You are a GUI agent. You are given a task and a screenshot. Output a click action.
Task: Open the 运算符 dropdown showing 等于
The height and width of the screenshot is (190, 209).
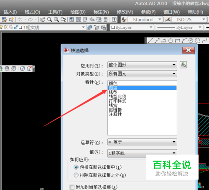(142, 142)
